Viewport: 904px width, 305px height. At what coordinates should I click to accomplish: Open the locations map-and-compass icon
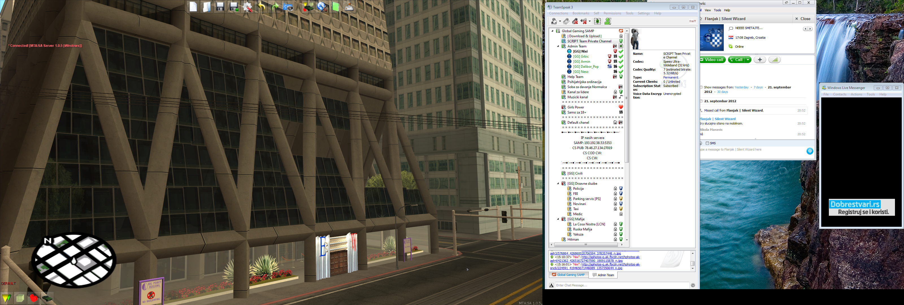[x=288, y=7]
